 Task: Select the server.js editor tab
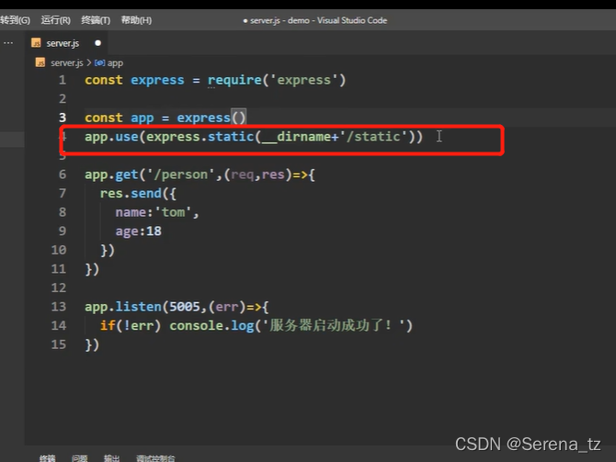pyautogui.click(x=67, y=43)
